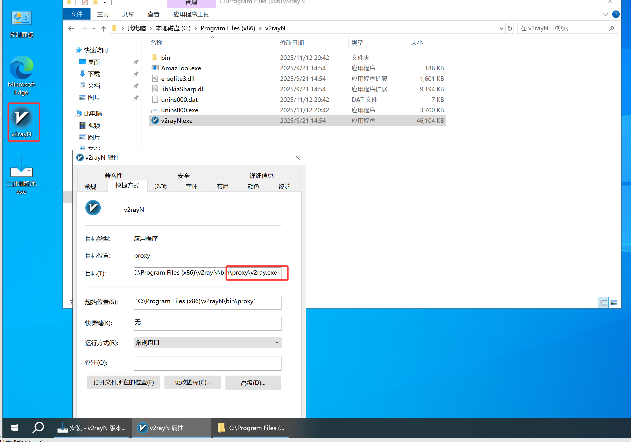The image size is (631, 442).
Task: Expand the ribbon chevron
Action: (x=605, y=14)
